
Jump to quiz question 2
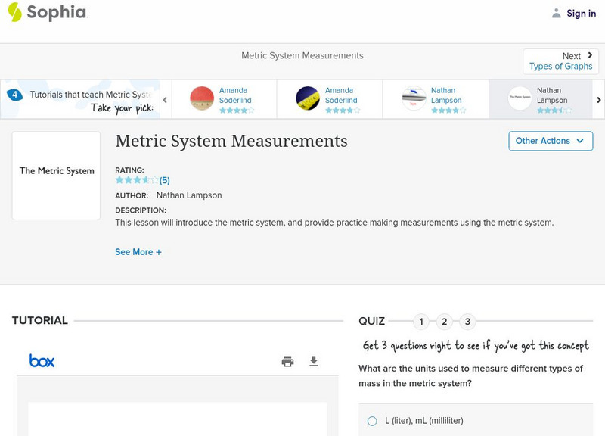coord(445,322)
